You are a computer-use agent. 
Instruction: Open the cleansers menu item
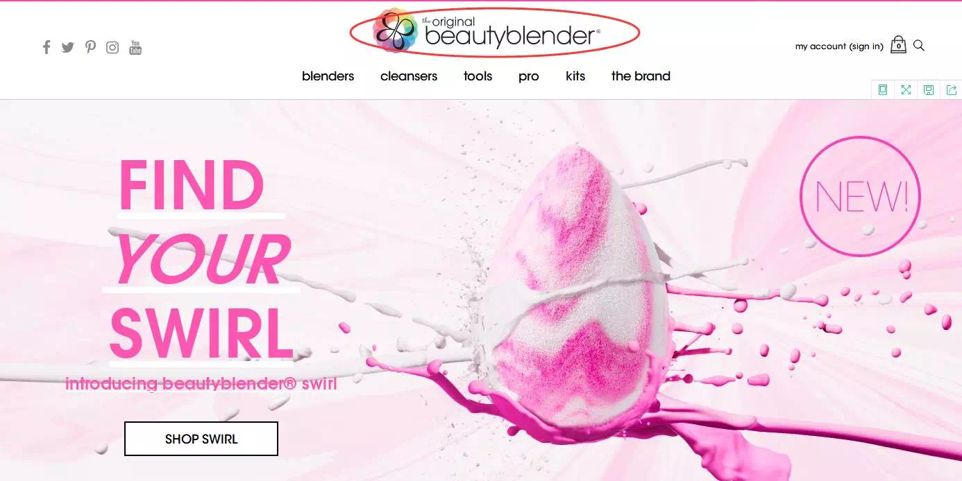pos(409,76)
